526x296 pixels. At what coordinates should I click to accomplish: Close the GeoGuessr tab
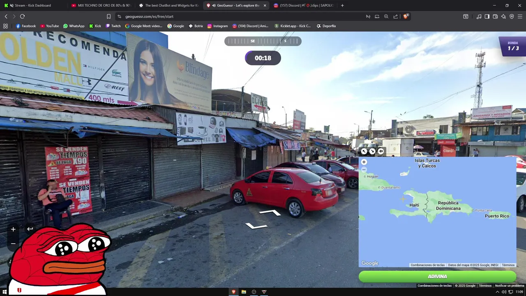click(265, 5)
